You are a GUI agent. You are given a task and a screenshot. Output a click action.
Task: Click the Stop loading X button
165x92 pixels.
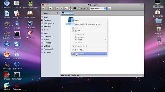point(62,8)
